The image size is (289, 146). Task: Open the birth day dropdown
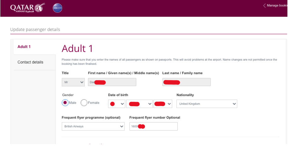tap(117, 104)
